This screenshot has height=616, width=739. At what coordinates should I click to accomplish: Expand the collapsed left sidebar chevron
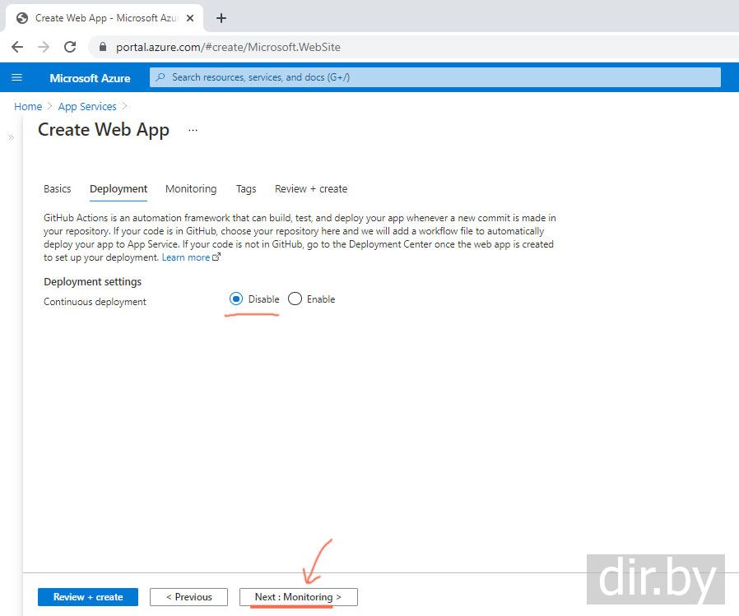11,137
